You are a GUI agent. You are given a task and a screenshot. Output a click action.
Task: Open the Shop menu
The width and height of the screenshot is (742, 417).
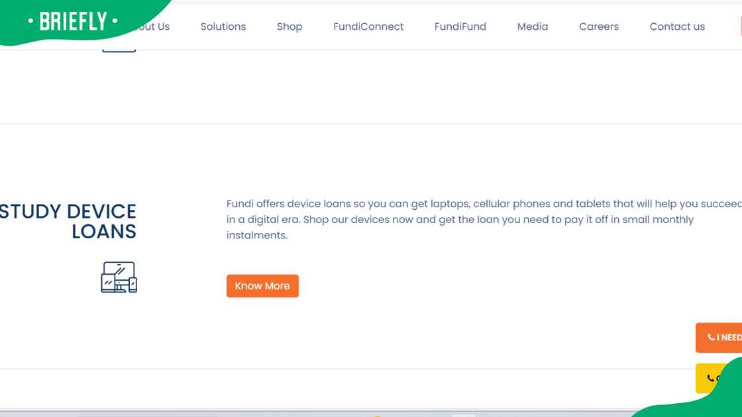point(289,26)
